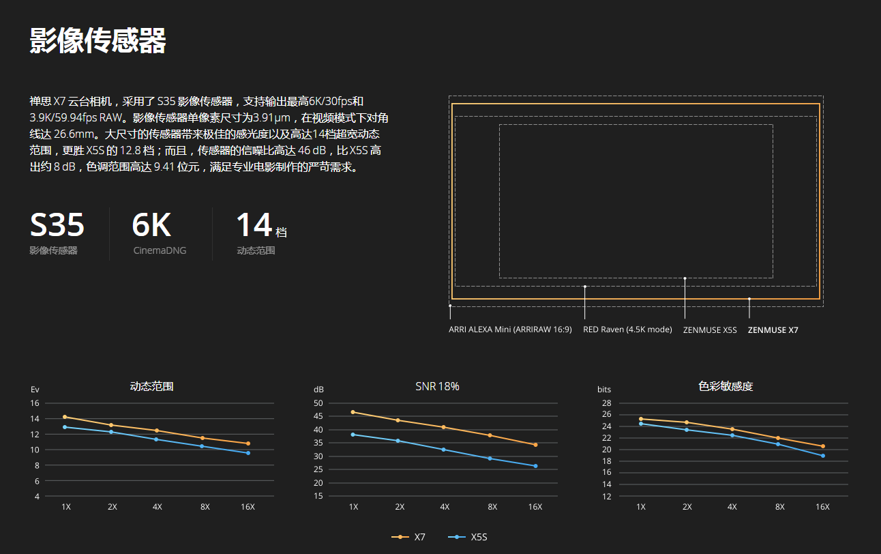Click the ARRI ALEXA Mini (ARRIRAW 16:9) label
The image size is (881, 554).
(x=510, y=330)
